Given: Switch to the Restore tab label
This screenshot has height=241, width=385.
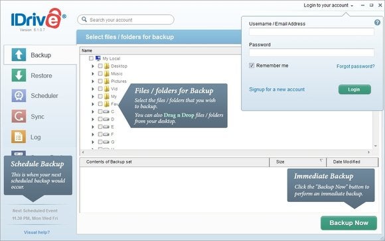Looking at the screenshot, I should [x=41, y=75].
